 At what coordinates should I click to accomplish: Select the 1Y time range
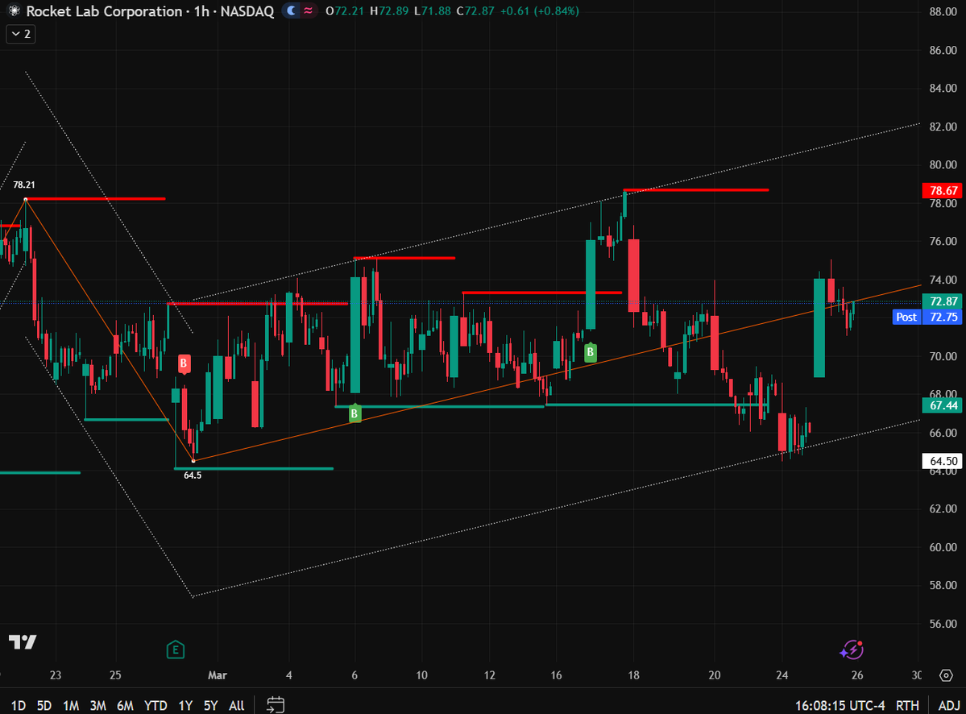coord(185,705)
